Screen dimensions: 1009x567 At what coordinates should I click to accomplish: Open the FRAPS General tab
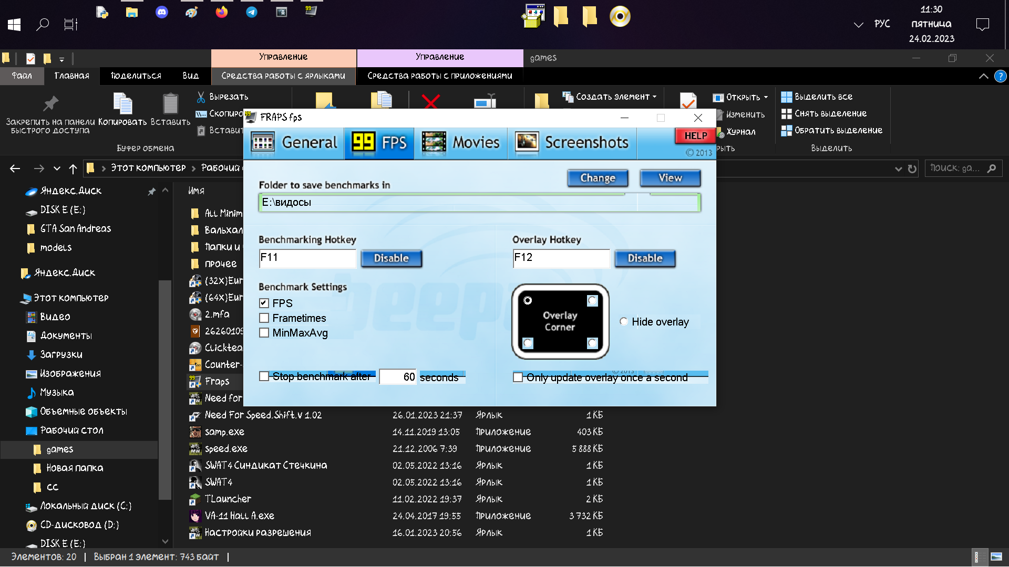(294, 143)
